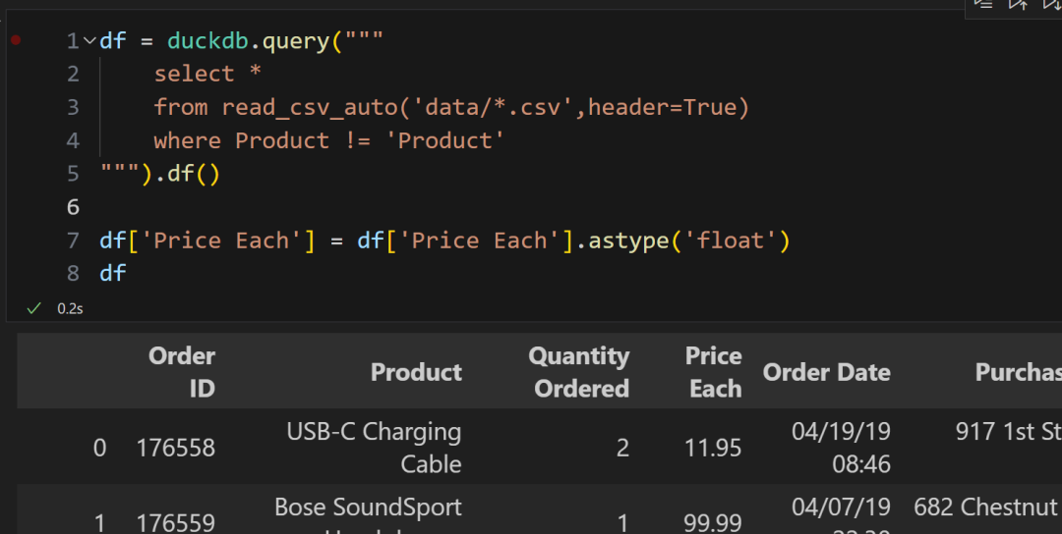This screenshot has height=534, width=1062.
Task: Click the green execution success checkmark
Action: (x=33, y=308)
